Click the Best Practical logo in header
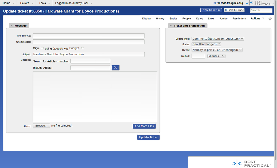 tap(260, 3)
